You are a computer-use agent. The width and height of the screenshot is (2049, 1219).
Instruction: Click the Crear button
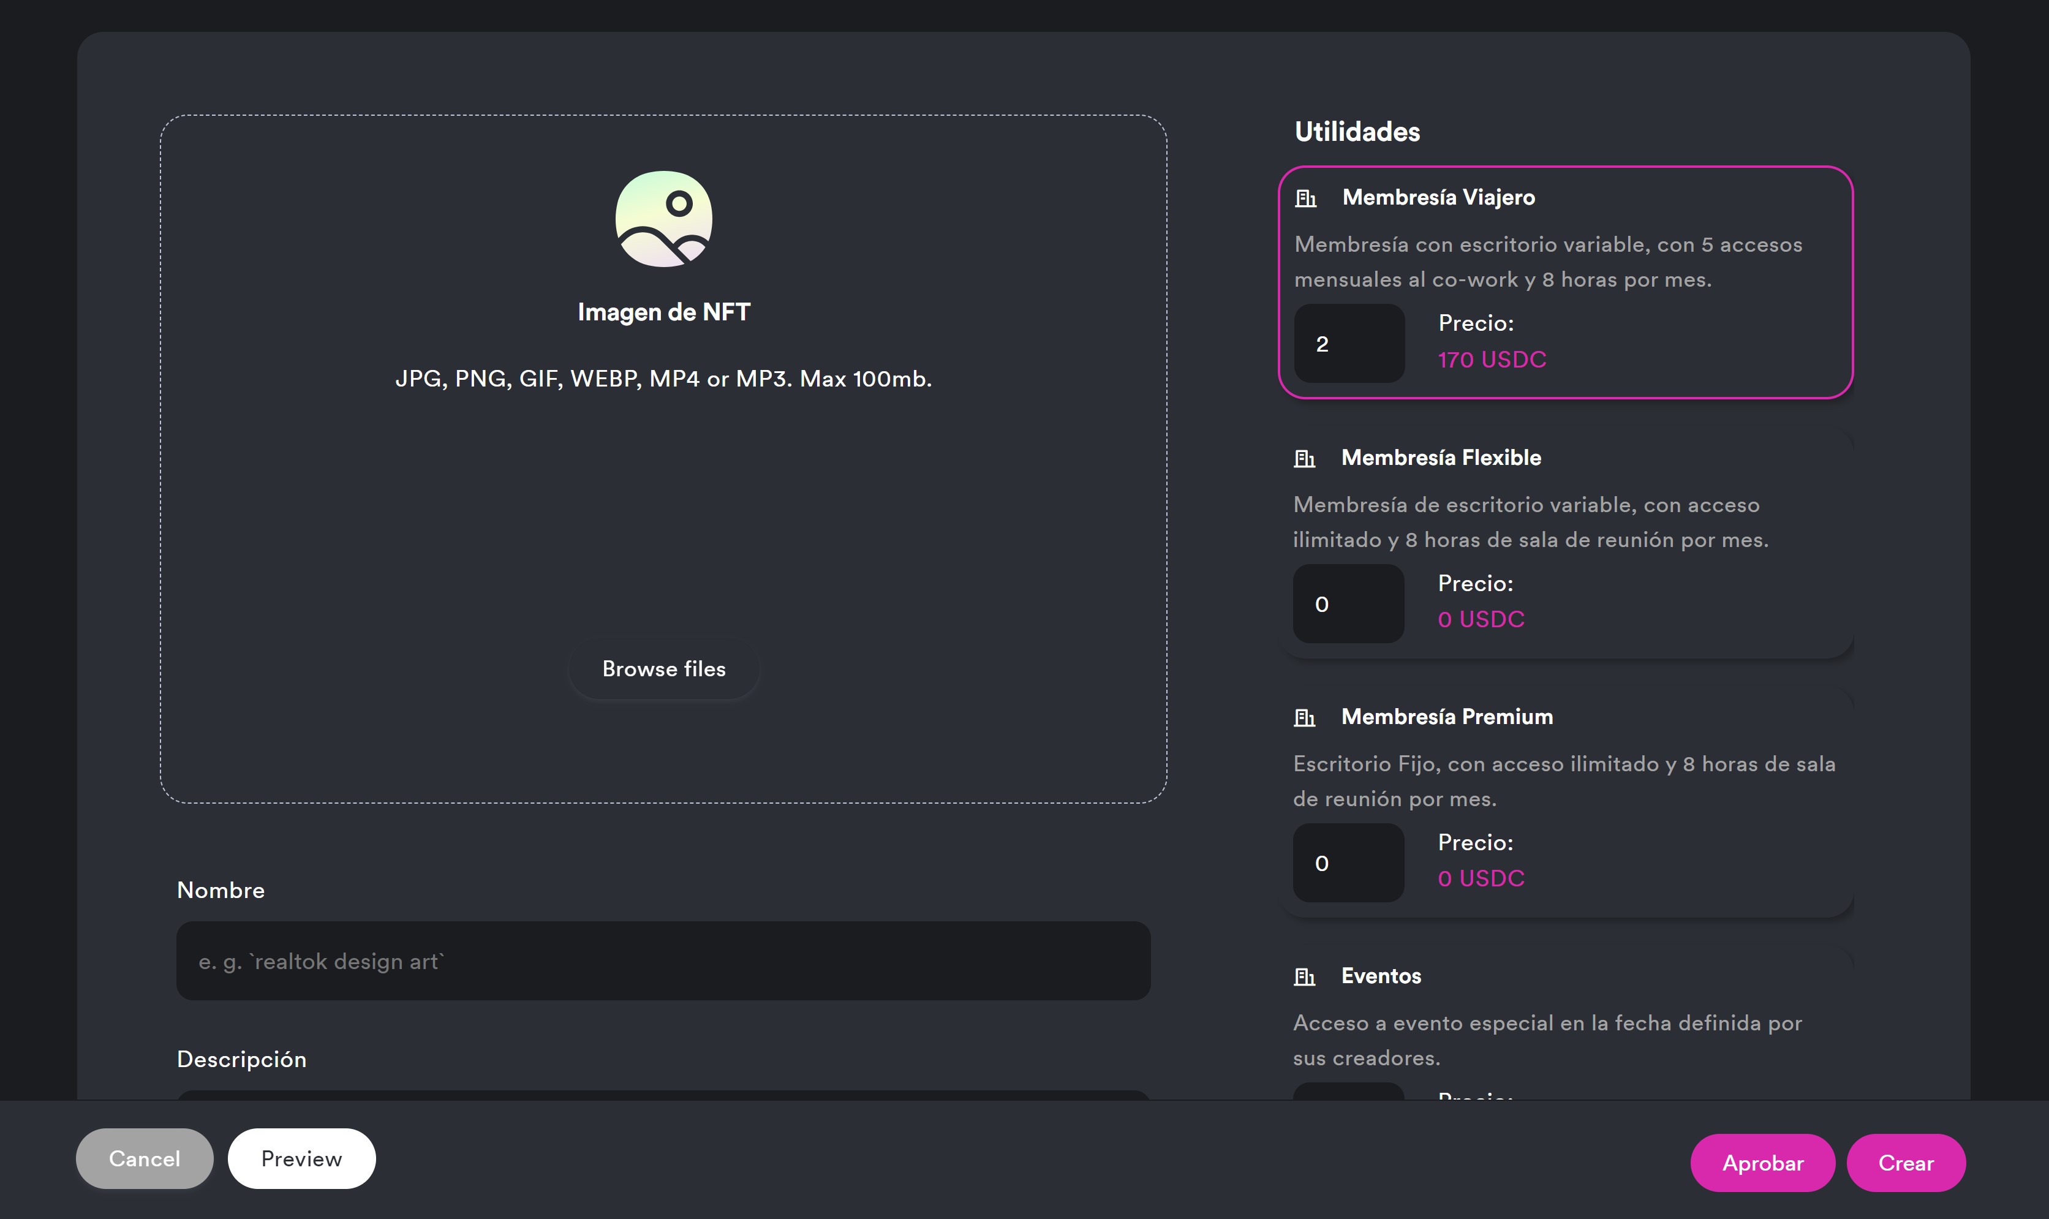[1906, 1162]
